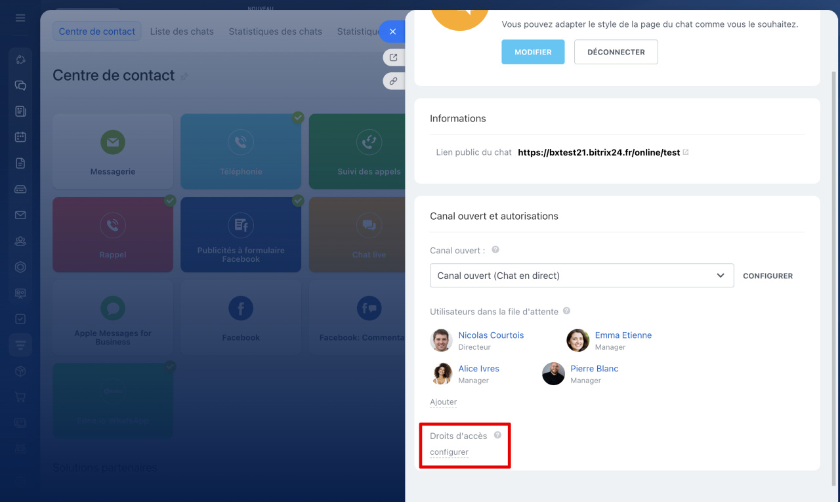Click the DÉCONNECTER button
The height and width of the screenshot is (502, 840).
[616, 52]
